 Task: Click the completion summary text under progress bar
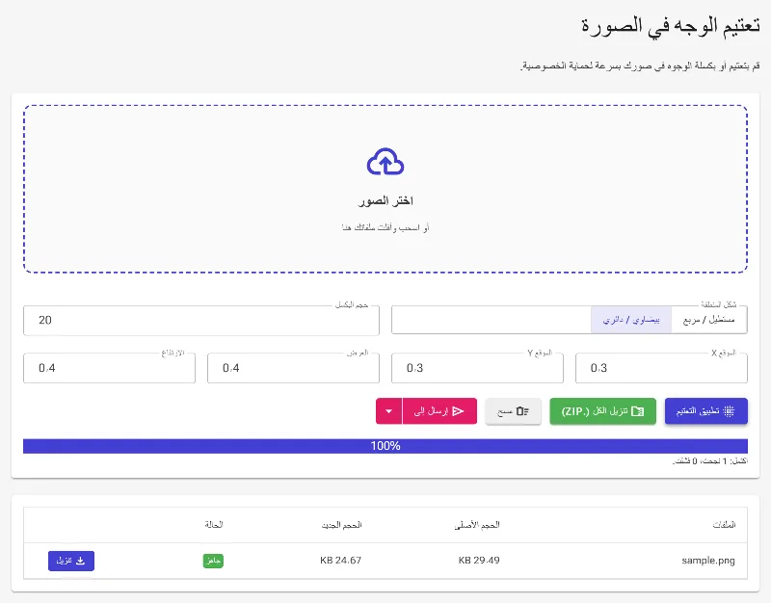click(710, 461)
